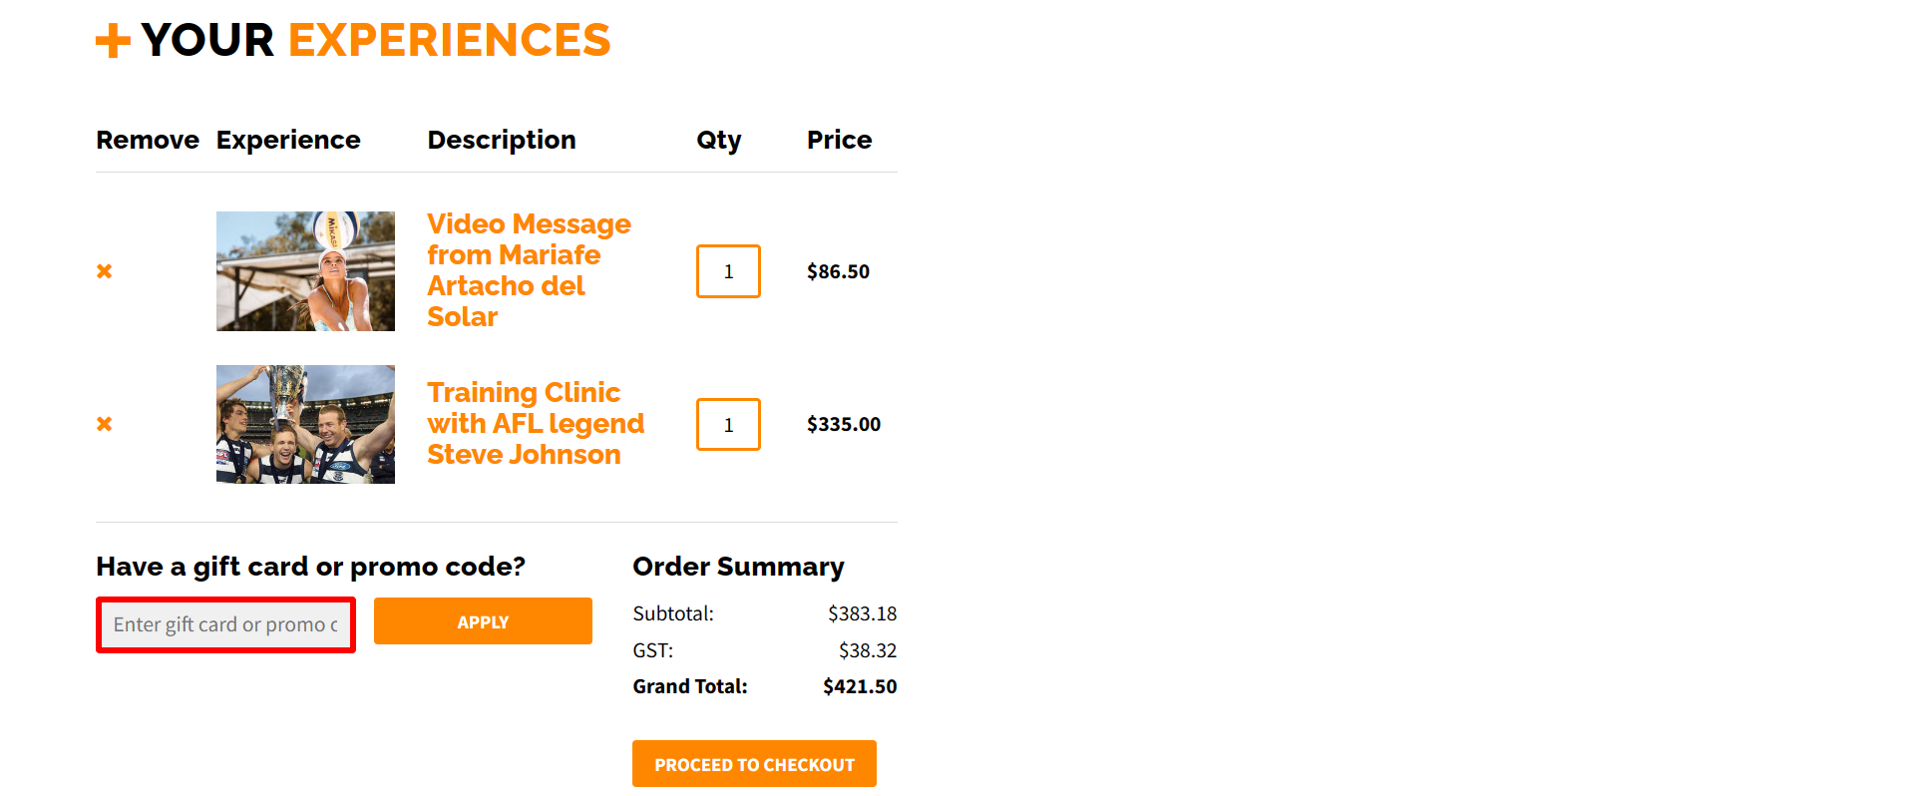Remove Training Clinic item using its X icon
The image size is (1915, 796).
(x=104, y=423)
